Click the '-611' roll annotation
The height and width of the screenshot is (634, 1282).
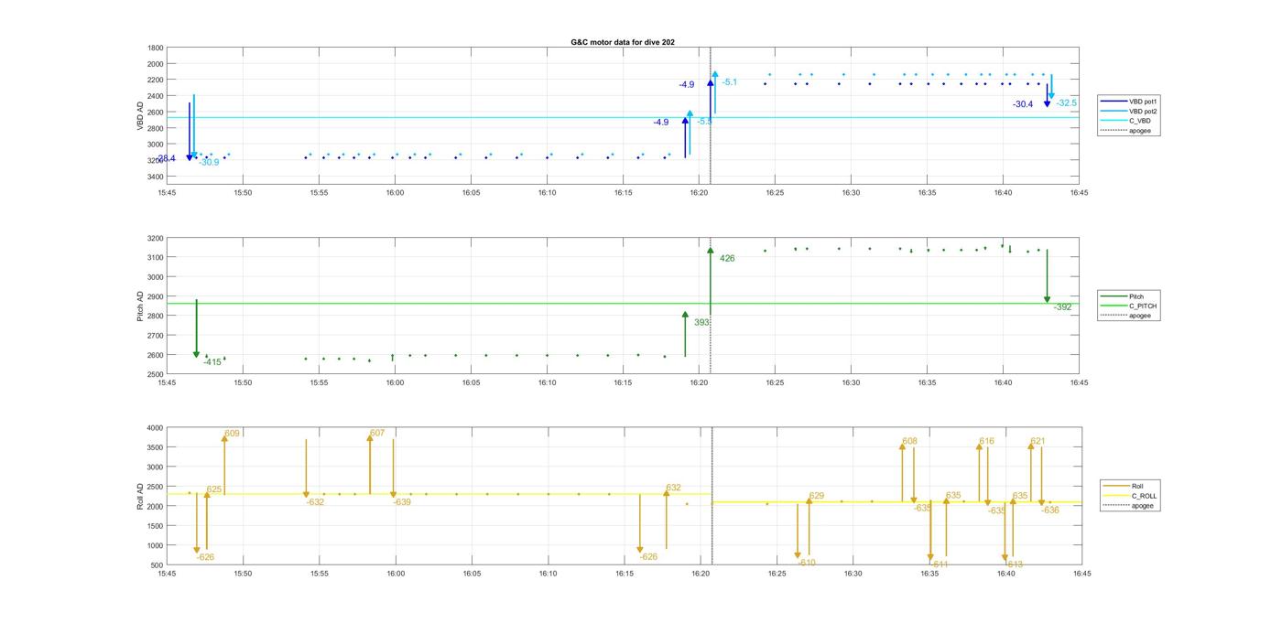point(939,564)
